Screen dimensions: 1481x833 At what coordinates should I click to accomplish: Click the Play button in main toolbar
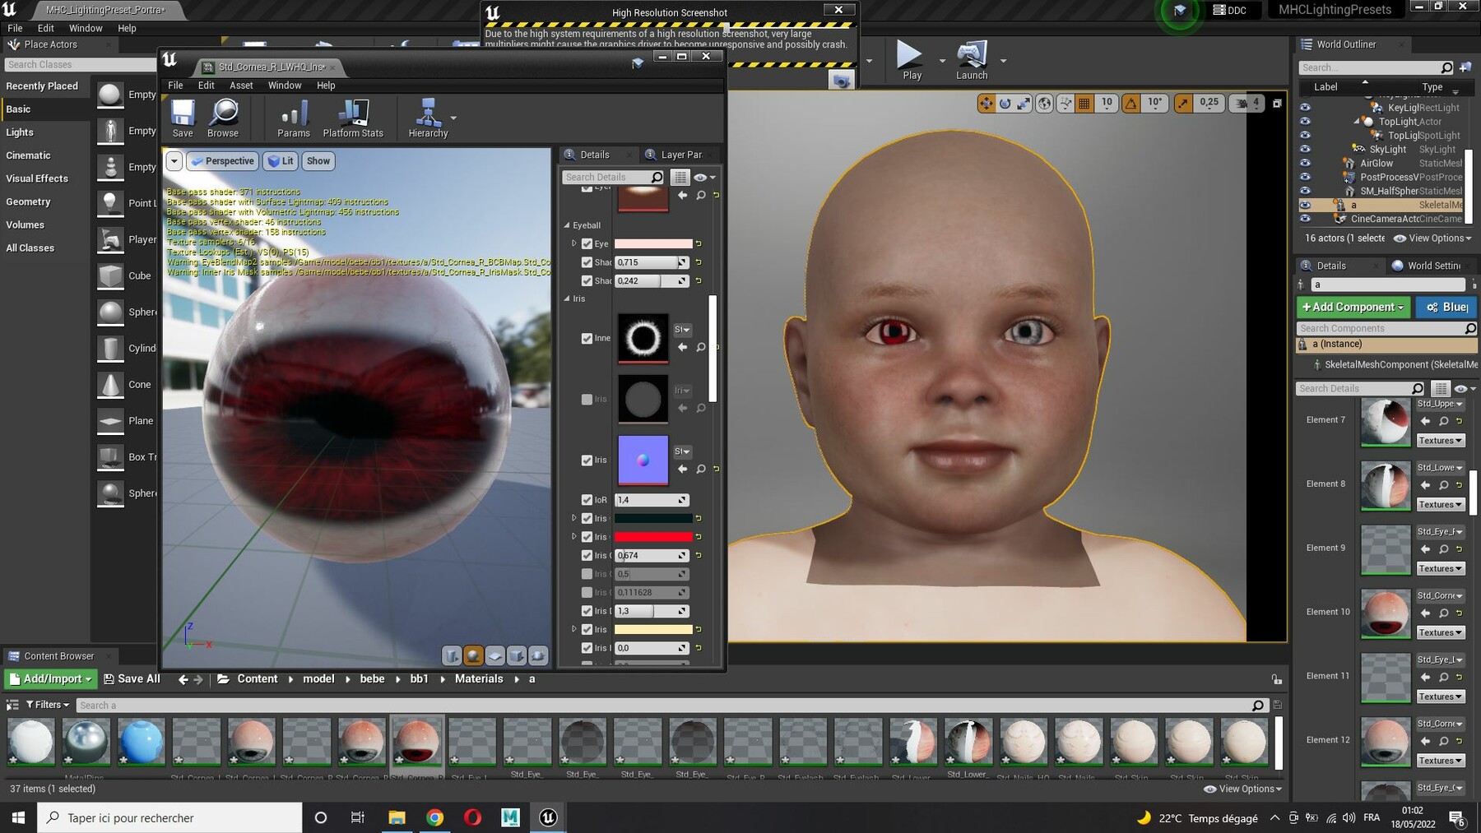pyautogui.click(x=912, y=60)
